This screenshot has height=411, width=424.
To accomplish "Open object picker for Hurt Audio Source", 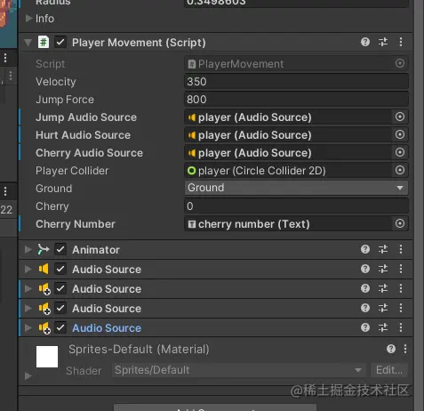I will coord(400,134).
